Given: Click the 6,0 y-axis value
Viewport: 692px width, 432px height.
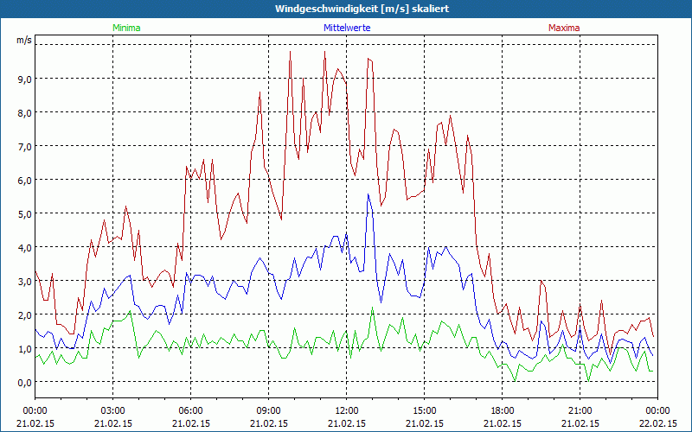Looking at the screenshot, I should click(x=24, y=181).
